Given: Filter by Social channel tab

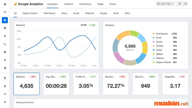Looking at the screenshot, I should [76, 13].
